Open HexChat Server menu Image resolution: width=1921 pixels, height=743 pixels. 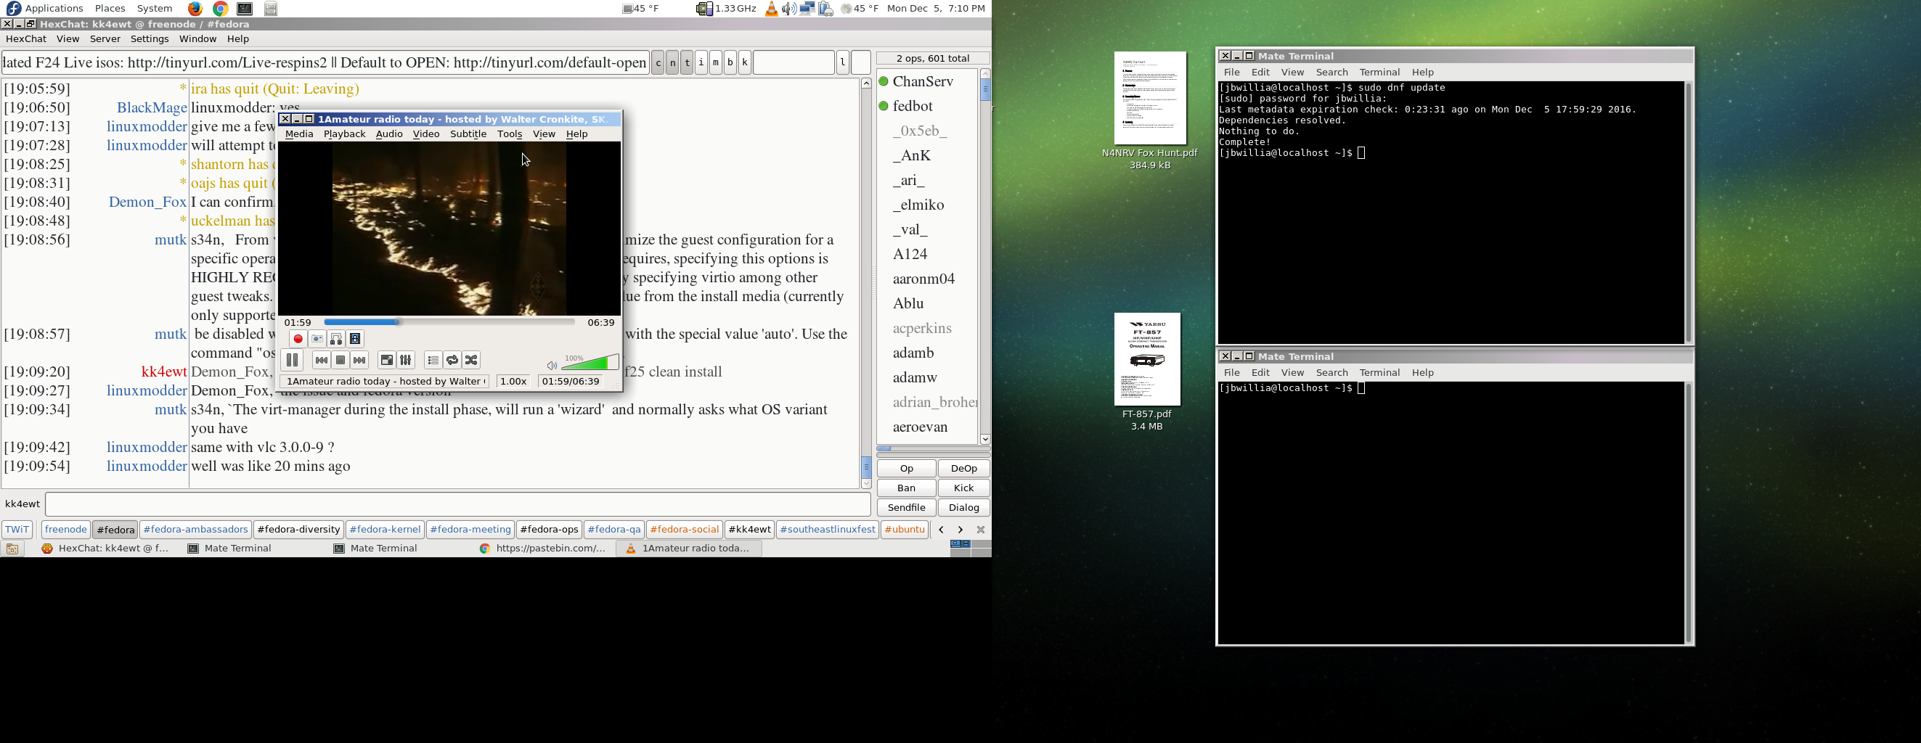105,39
